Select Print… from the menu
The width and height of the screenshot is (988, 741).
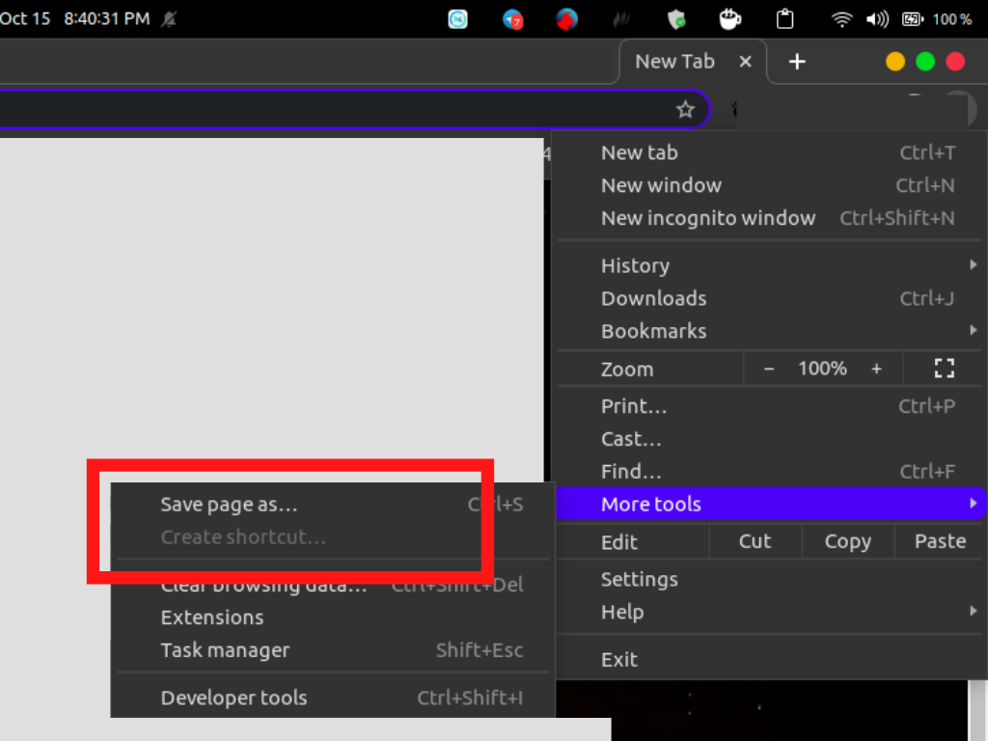(769, 406)
